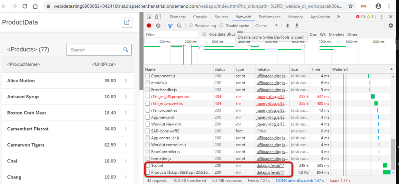Screen dimensions: 399x184
Task: Click the ui5loader-dbg.js initiator link for Component.js
Action: pyautogui.click(x=272, y=76)
